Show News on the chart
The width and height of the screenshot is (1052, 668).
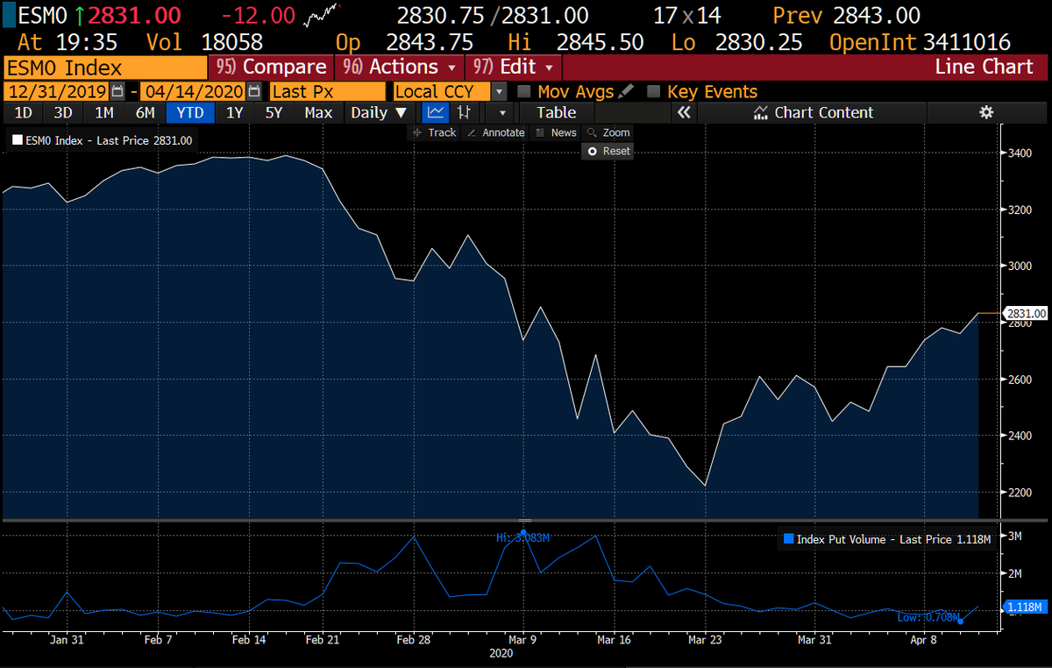(x=556, y=132)
